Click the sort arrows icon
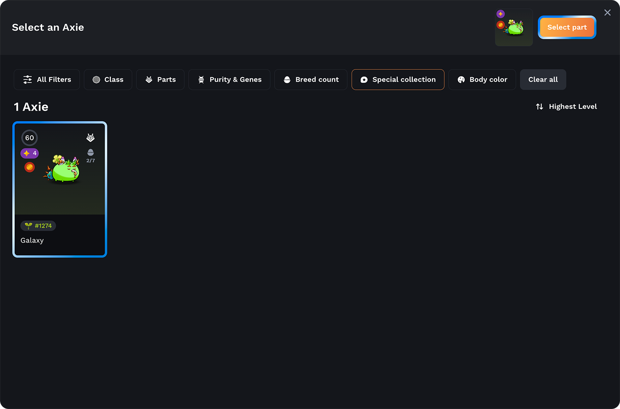620x409 pixels. click(x=539, y=107)
